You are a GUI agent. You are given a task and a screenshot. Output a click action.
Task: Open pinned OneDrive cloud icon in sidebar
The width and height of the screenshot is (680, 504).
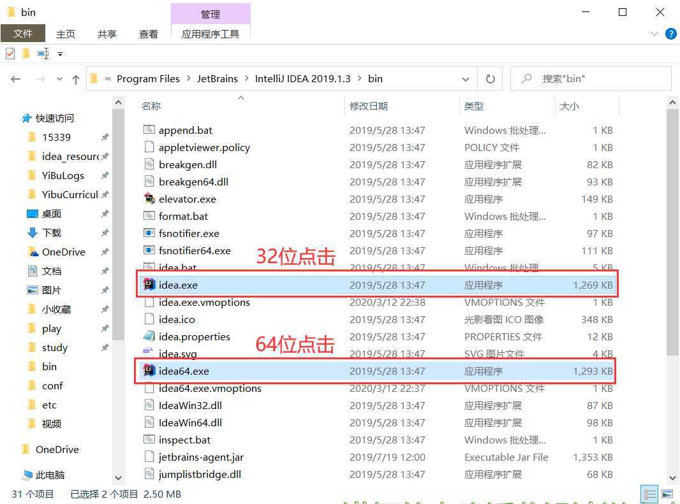pos(33,252)
